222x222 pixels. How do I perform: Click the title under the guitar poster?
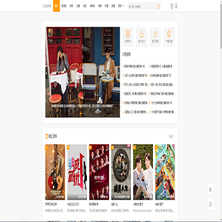(51, 205)
